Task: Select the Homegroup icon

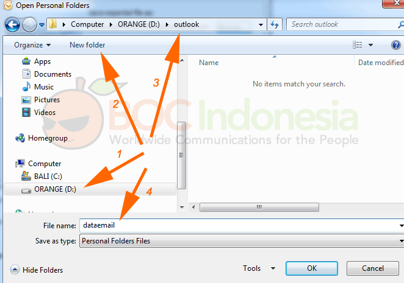Action: click(20, 138)
